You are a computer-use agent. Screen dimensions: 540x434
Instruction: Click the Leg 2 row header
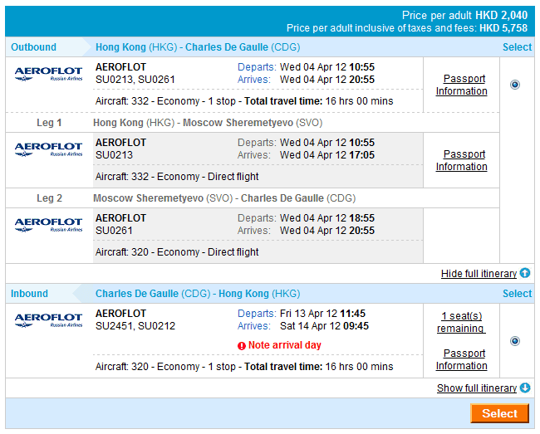(x=49, y=198)
